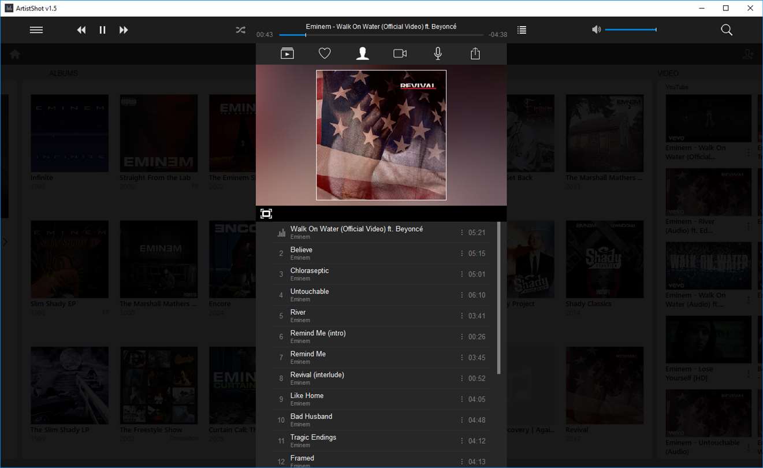This screenshot has width=763, height=468.
Task: Open The Slim Shady LP album
Action: click(69, 385)
